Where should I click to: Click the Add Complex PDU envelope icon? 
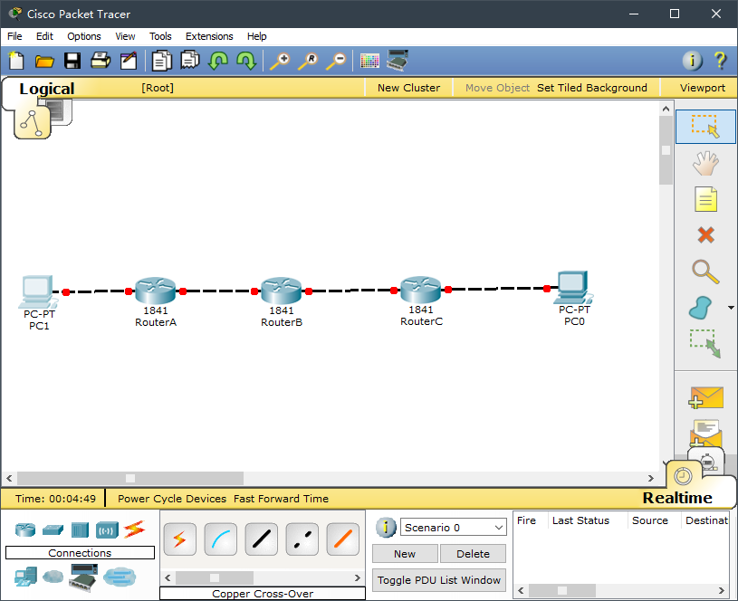click(705, 432)
